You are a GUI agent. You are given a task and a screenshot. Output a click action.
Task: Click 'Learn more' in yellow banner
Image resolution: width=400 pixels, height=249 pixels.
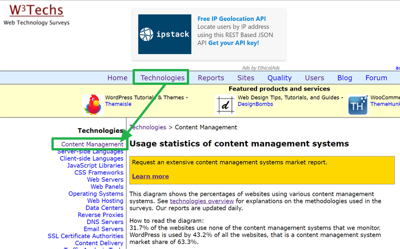pyautogui.click(x=150, y=176)
